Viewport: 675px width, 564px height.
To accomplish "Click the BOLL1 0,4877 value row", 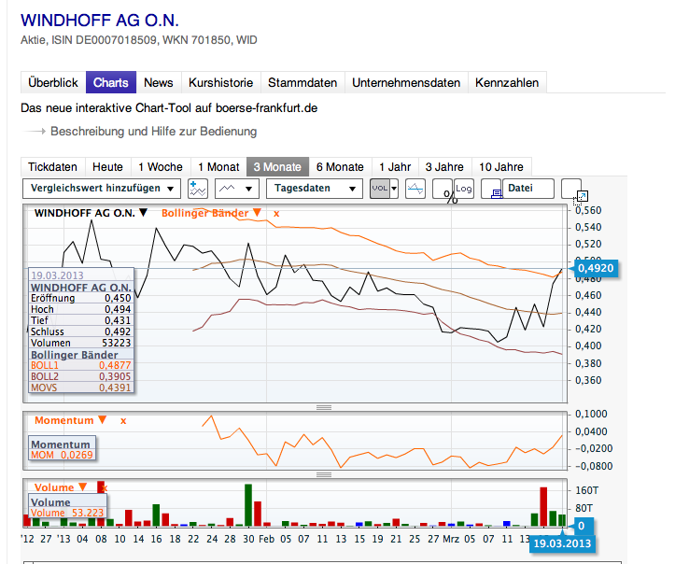I will (x=81, y=365).
